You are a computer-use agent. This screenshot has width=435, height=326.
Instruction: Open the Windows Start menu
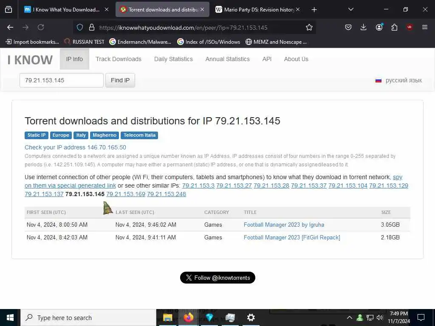pos(10,318)
